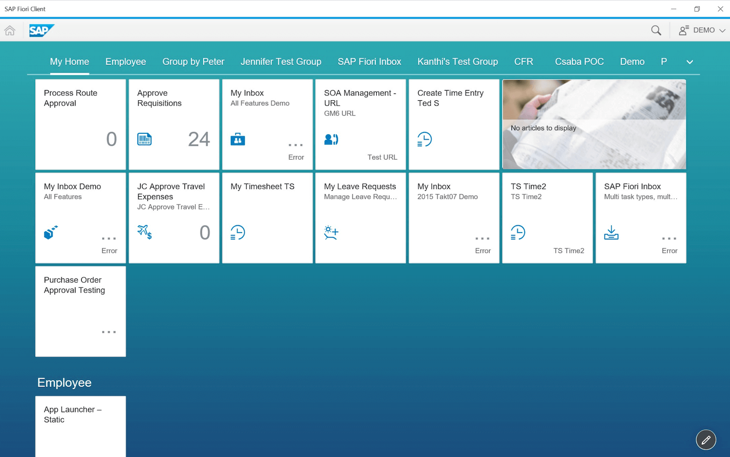Click the briefcase icon on My Inbox tile
This screenshot has height=457, width=730.
237,139
